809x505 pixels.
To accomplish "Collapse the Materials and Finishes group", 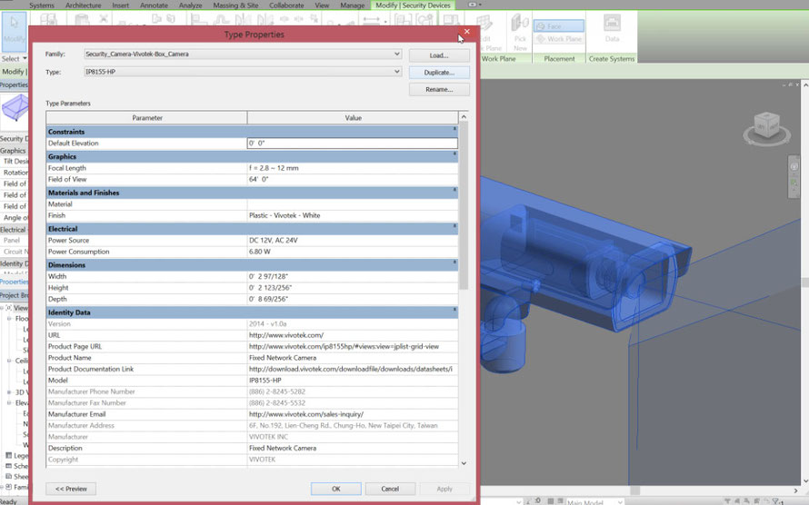I will coord(454,190).
